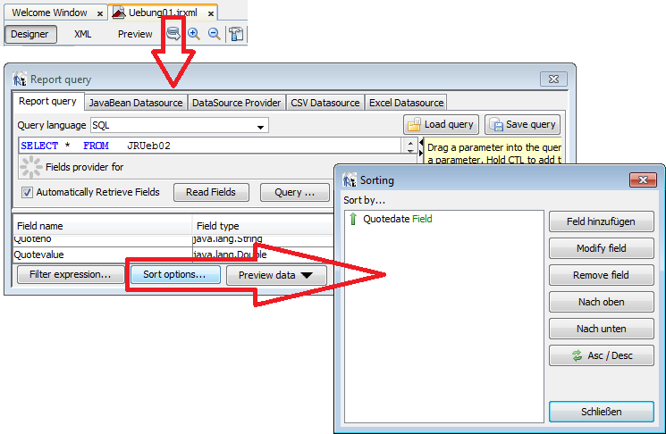Click the report query database icon in toolbar

pyautogui.click(x=173, y=34)
